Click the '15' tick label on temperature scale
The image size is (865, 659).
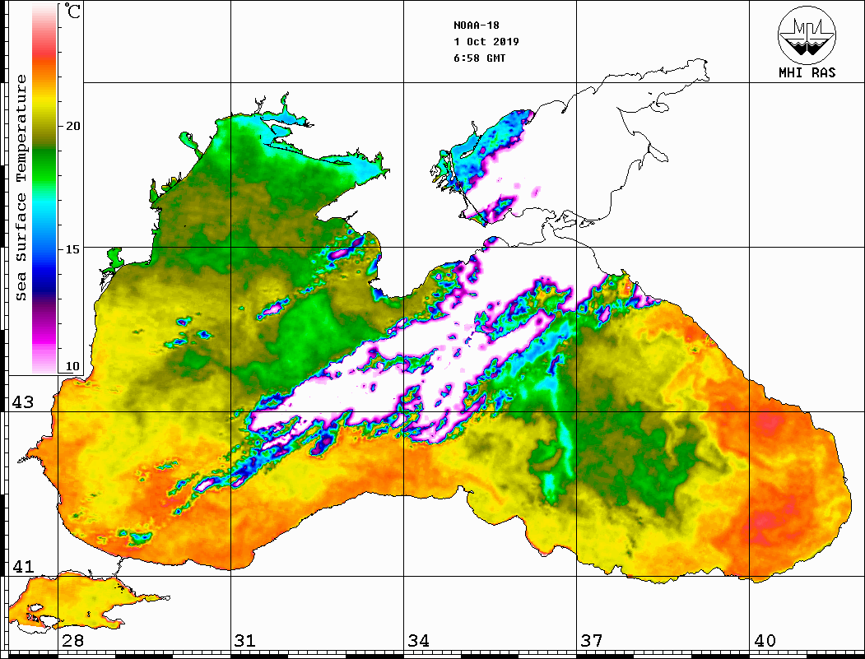pyautogui.click(x=72, y=249)
